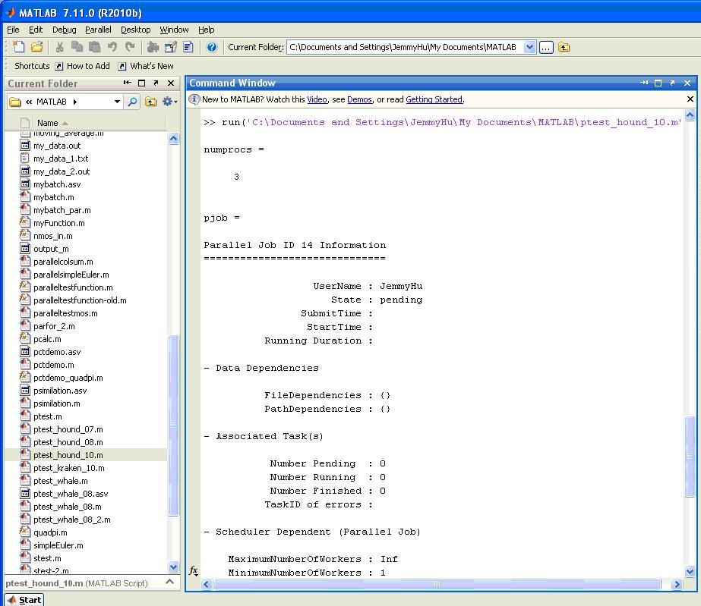This screenshot has height=606, width=701.
Task: Open the Profiler toolbar icon
Action: point(188,47)
